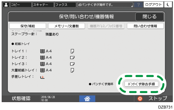Click トレイ1 paper orientation icon

coord(72,51)
